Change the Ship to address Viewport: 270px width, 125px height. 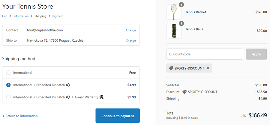131,40
